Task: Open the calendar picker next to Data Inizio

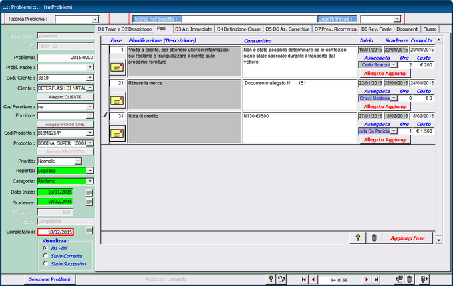Action: click(89, 192)
